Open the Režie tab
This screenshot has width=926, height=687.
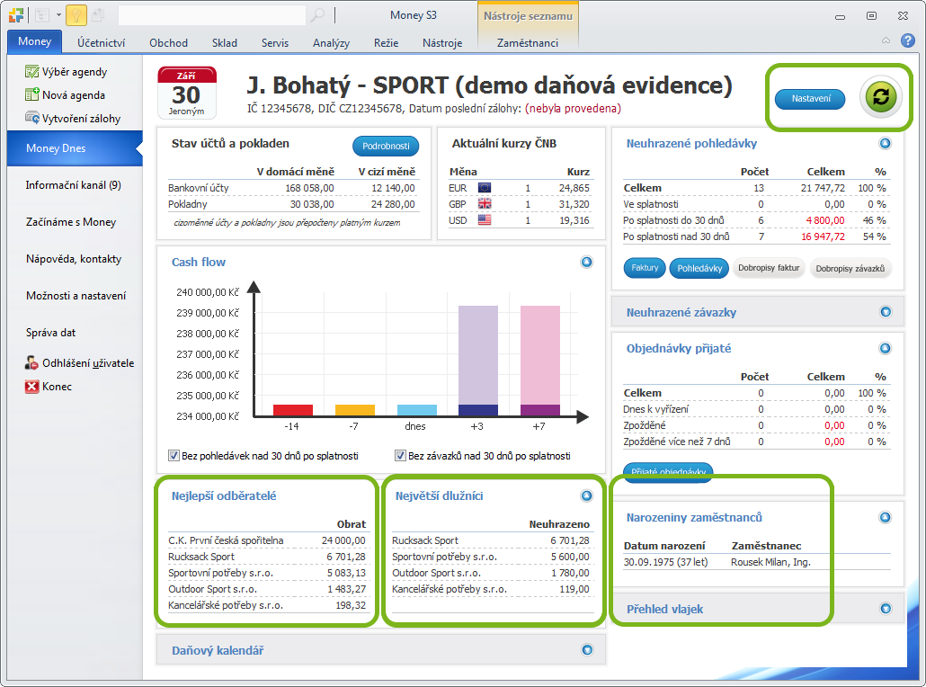(x=387, y=42)
